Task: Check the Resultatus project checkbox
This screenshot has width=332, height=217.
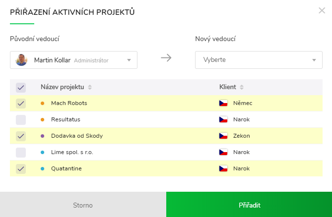Action: 21,119
